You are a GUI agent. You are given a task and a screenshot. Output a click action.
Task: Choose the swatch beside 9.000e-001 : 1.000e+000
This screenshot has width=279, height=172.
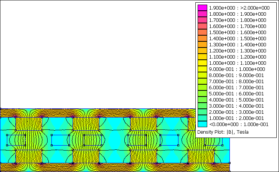[202, 69]
